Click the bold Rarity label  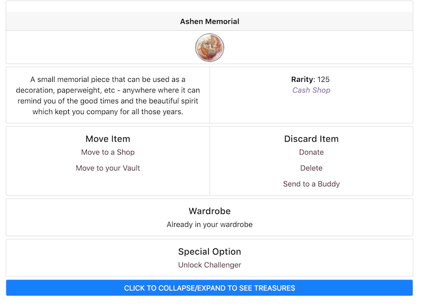(302, 79)
